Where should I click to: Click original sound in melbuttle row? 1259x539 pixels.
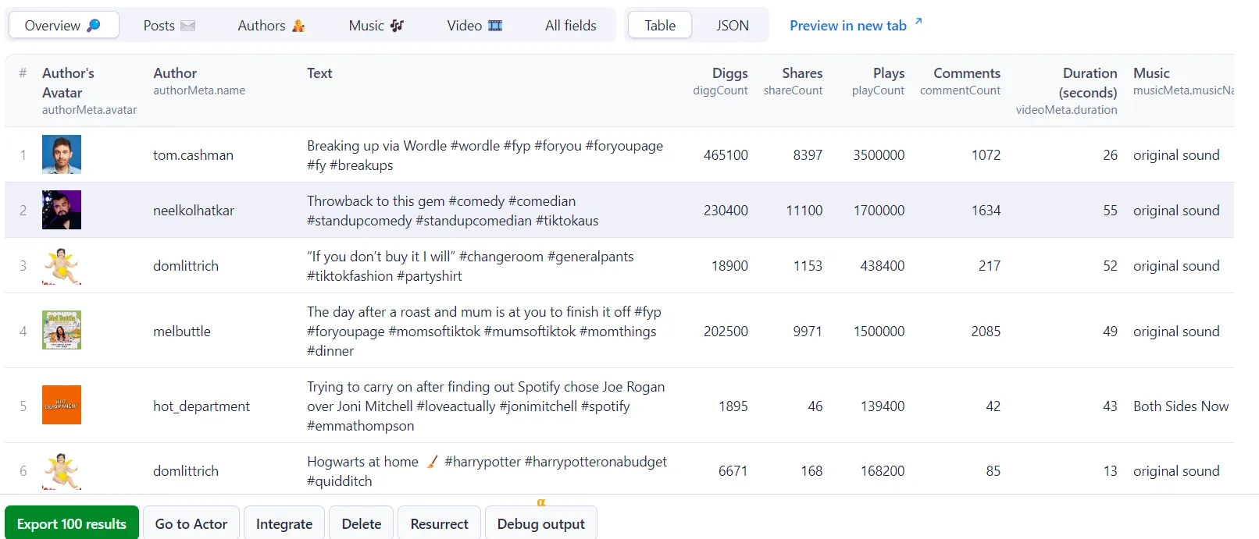click(x=1176, y=331)
